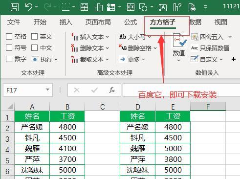Switch to the 插入 tab
Viewport: 240px width, 179px height.
(x=66, y=22)
